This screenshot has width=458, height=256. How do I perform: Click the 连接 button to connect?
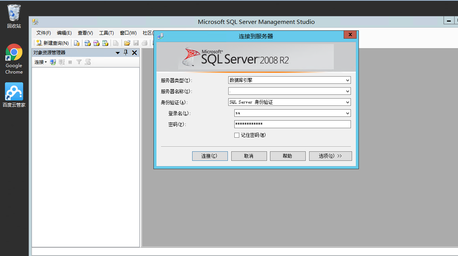[210, 156]
